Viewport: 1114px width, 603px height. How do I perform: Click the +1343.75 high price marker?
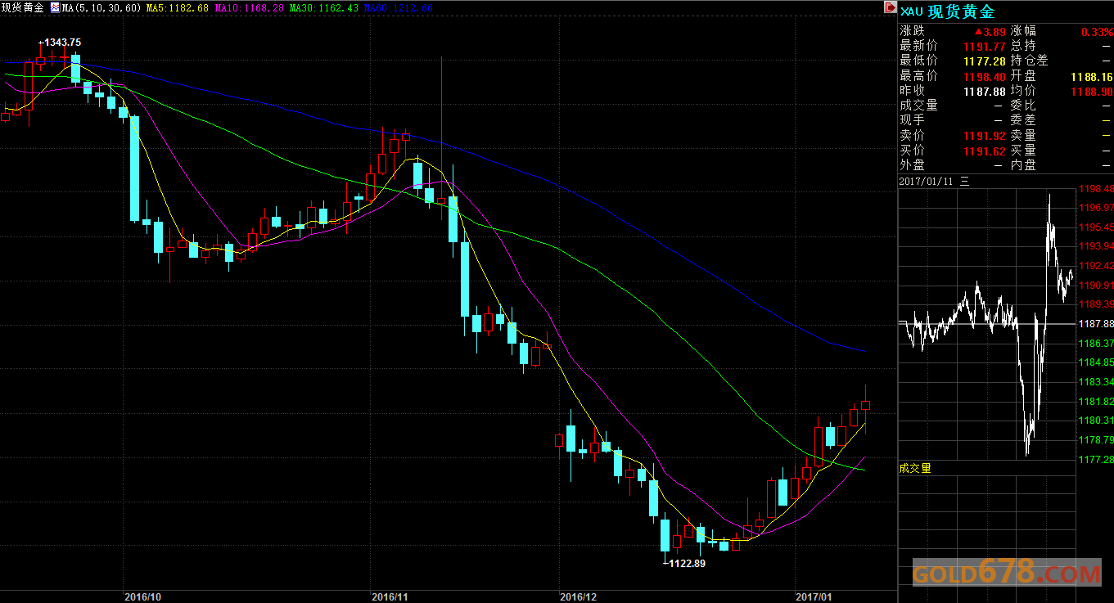coord(60,43)
